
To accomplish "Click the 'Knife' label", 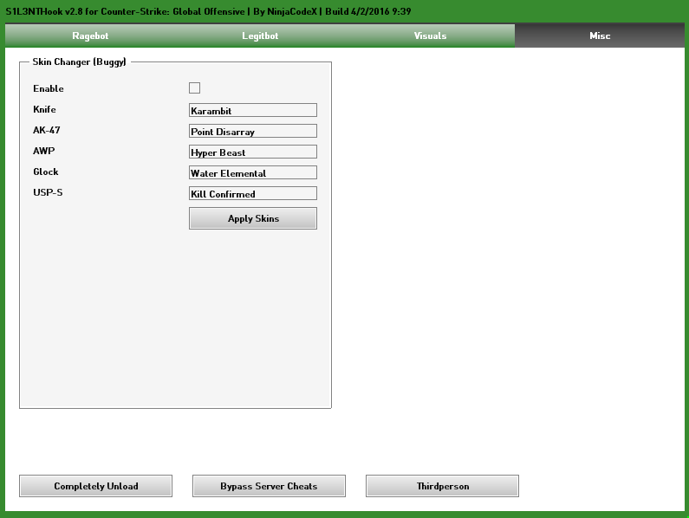I will tap(44, 109).
